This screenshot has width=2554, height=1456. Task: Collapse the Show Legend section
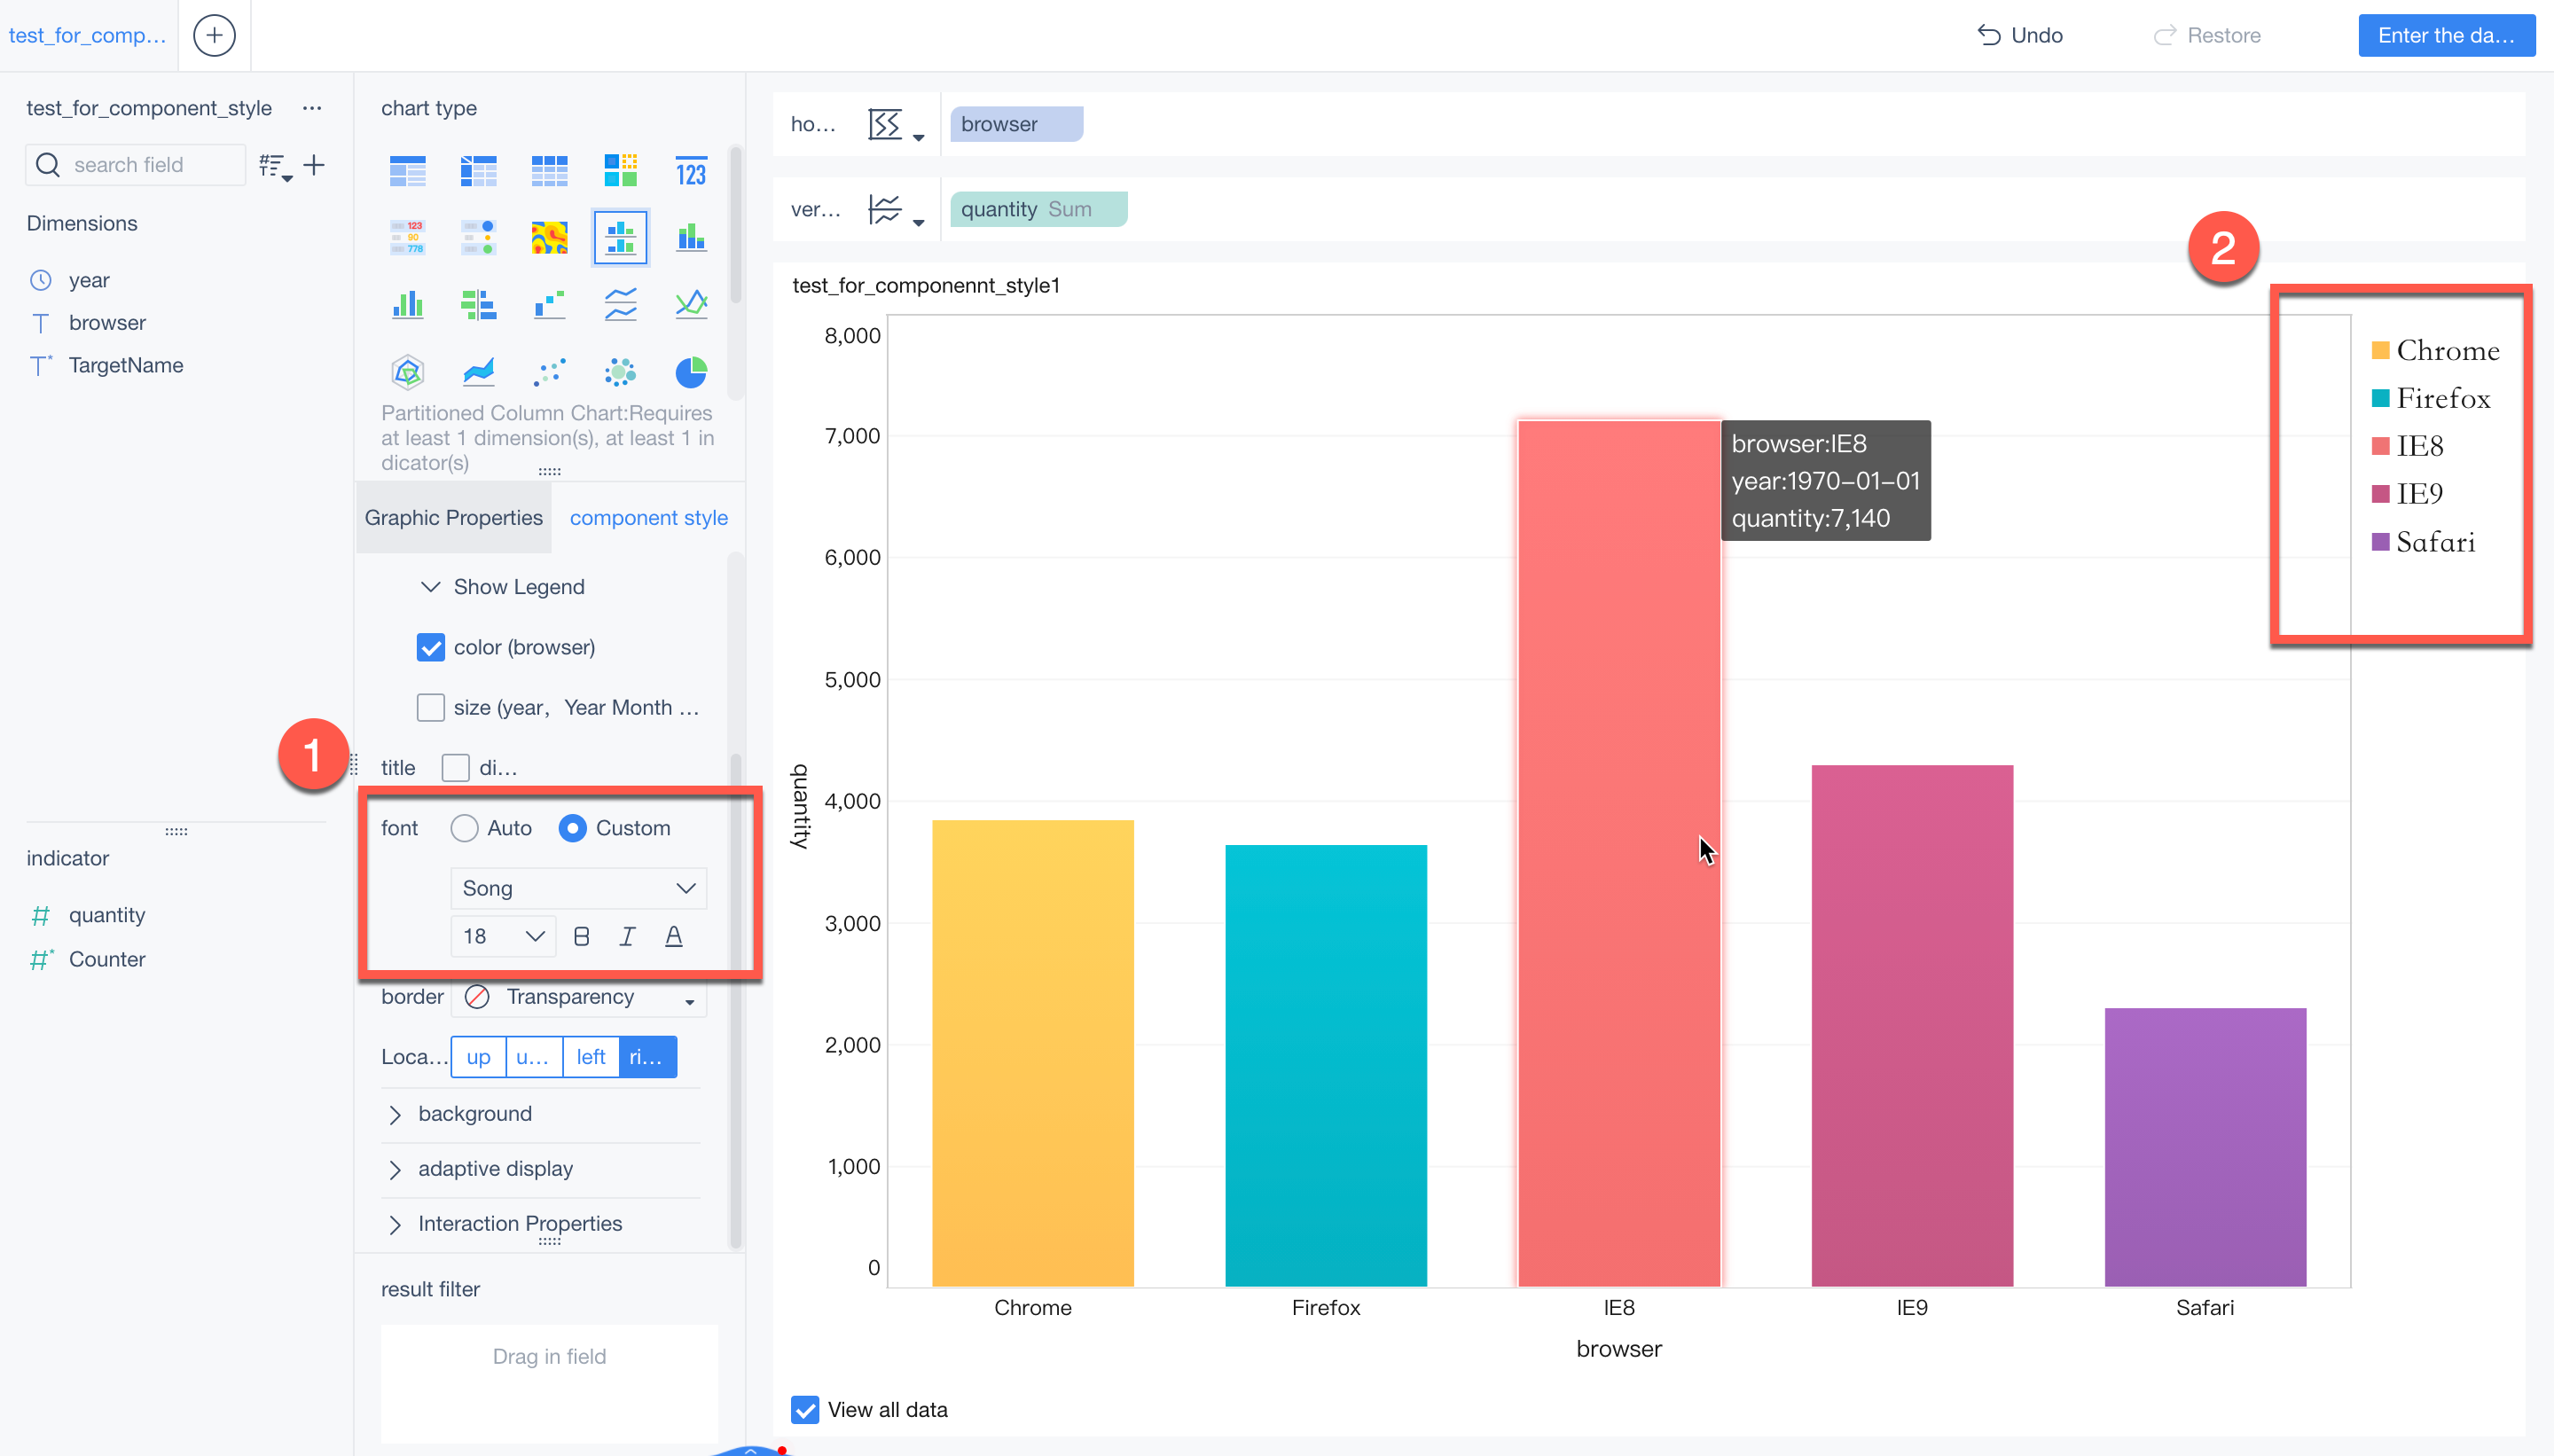coord(430,587)
